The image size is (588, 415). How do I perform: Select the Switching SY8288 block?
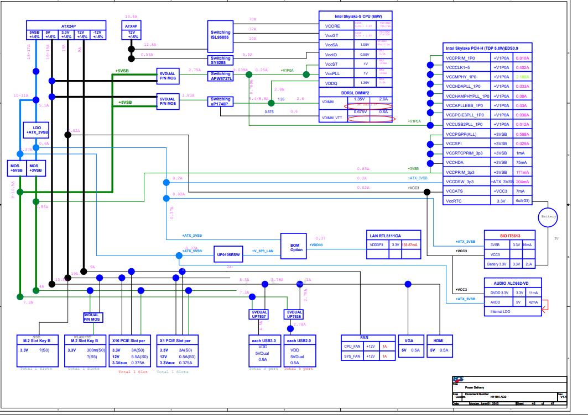pyautogui.click(x=220, y=60)
